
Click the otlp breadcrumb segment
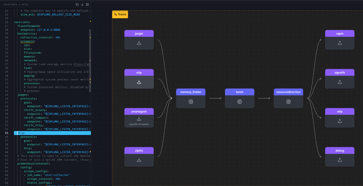tap(25, 4)
